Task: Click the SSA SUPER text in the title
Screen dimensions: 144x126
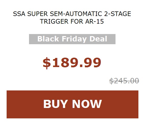Action: (x=30, y=14)
